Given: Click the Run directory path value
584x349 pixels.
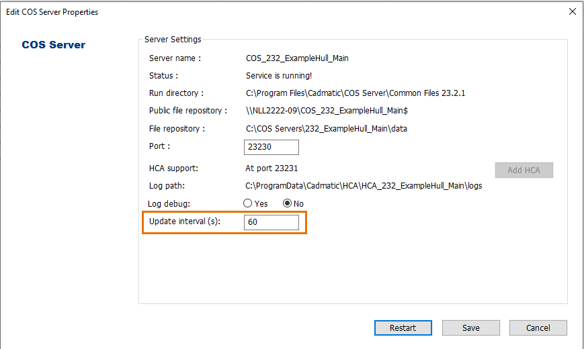Looking at the screenshot, I should pyautogui.click(x=355, y=93).
